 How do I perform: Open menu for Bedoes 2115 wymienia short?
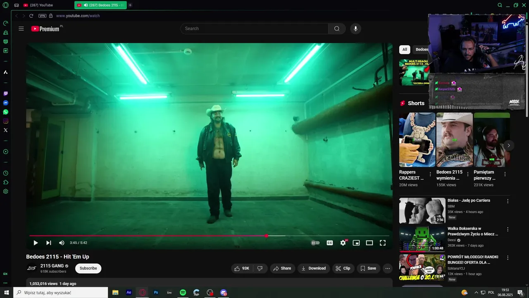[x=468, y=174]
